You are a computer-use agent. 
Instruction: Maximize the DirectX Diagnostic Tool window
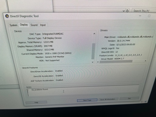149,16
